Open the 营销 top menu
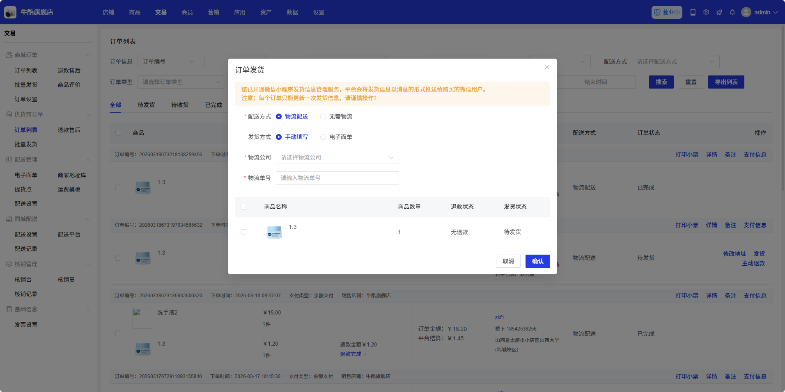785x392 pixels. click(213, 12)
